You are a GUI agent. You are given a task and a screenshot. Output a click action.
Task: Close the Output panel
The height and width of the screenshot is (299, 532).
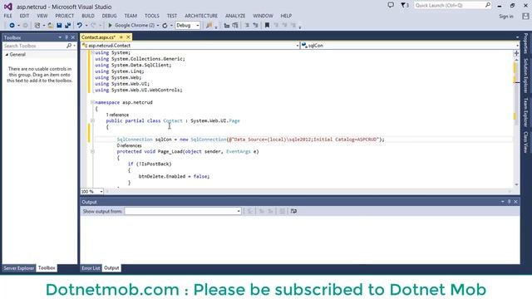tap(515, 202)
